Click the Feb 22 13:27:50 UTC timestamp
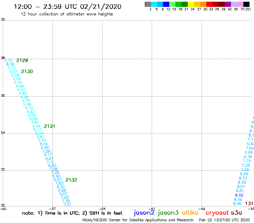The image size is (254, 223). click(x=224, y=220)
